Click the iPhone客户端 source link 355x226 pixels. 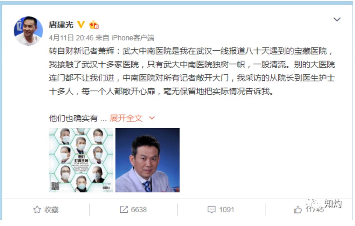coord(133,38)
